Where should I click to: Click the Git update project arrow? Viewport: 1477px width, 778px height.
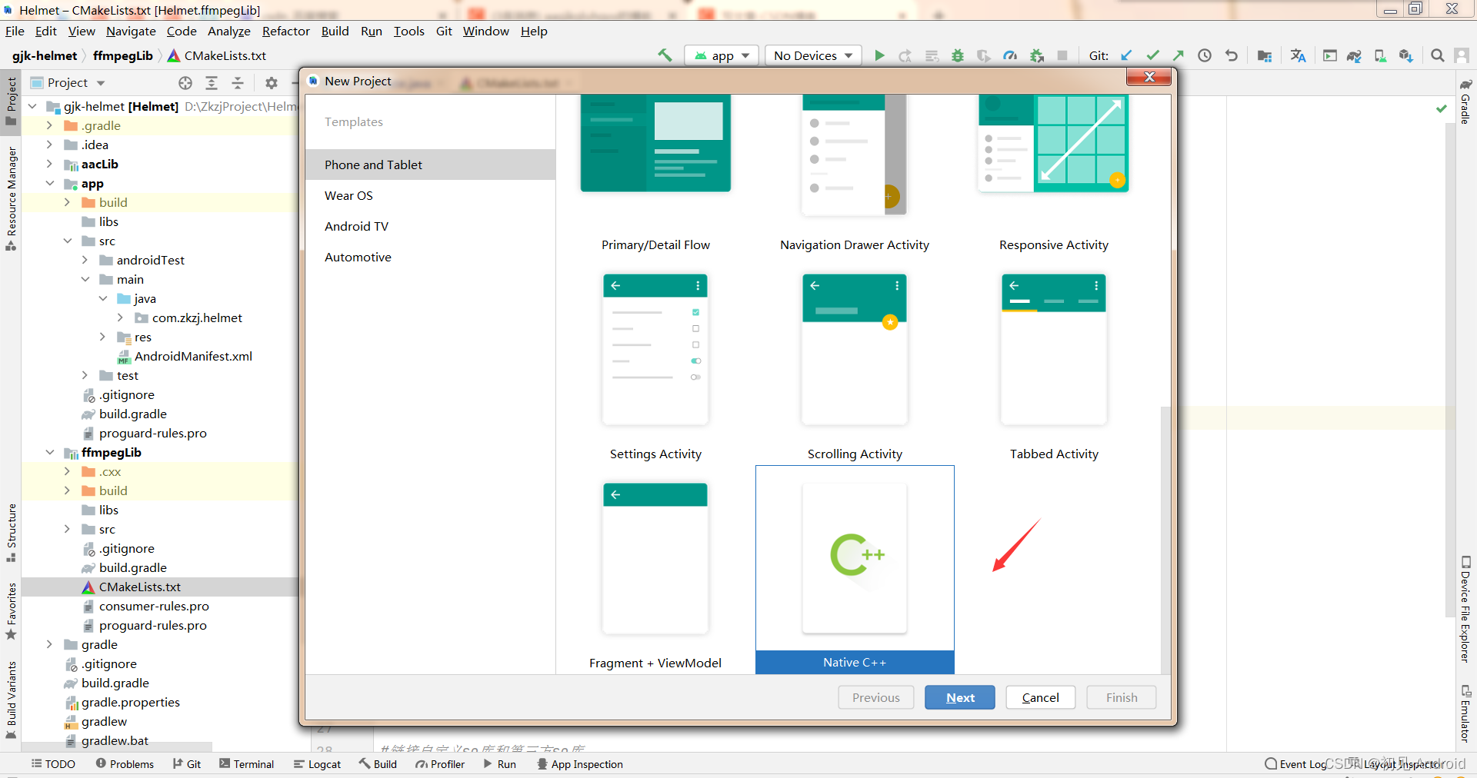pos(1126,55)
